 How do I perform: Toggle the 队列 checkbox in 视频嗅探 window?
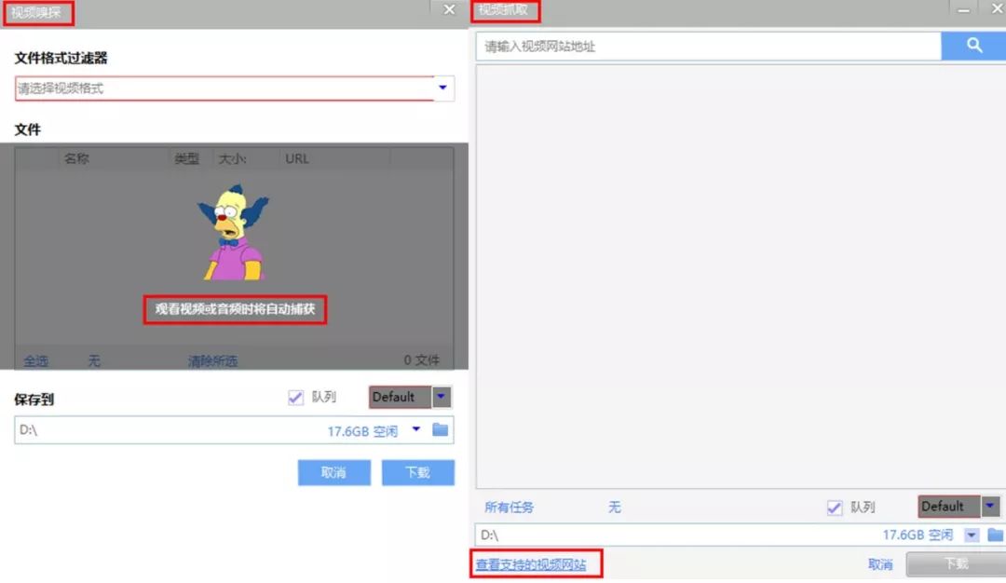[295, 398]
